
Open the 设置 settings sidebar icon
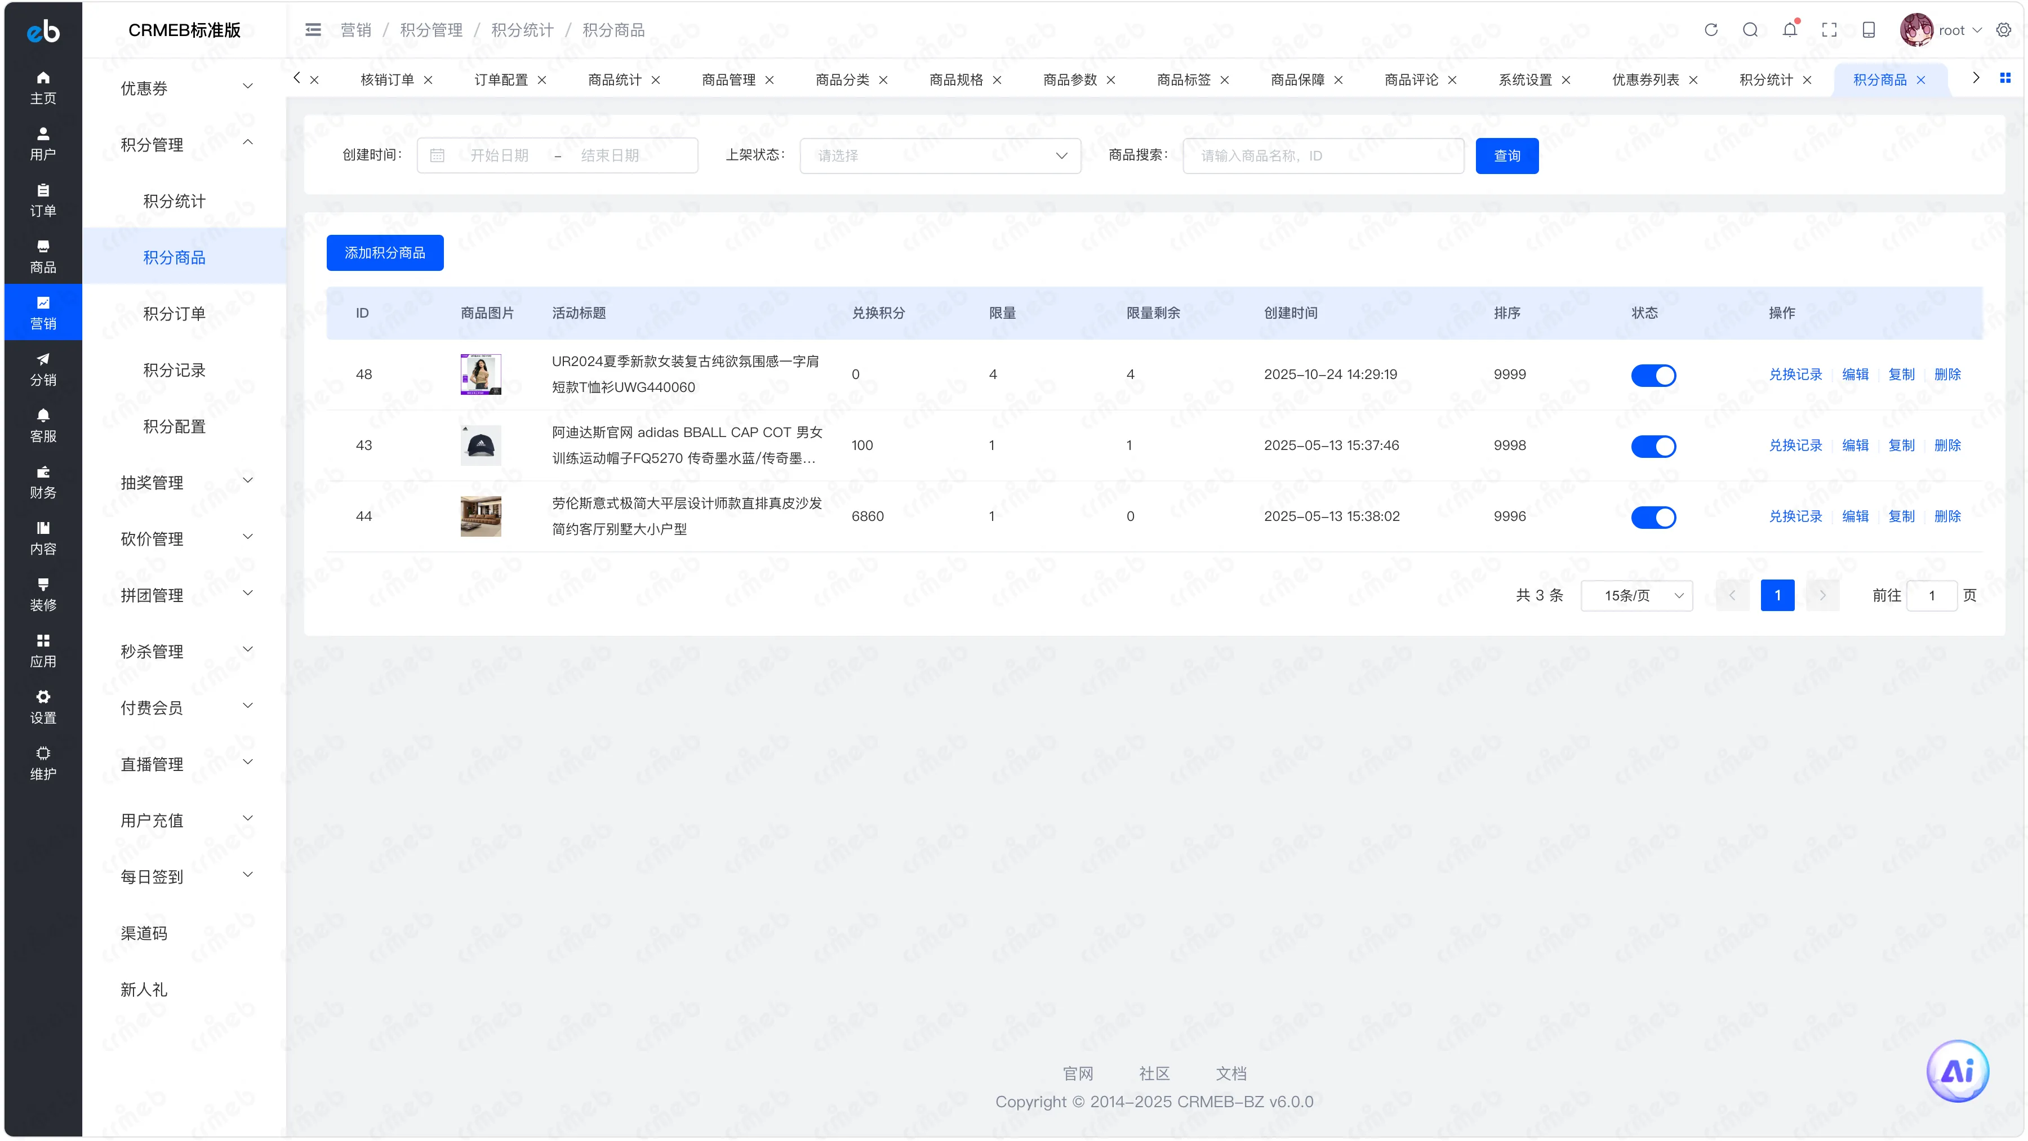coord(43,707)
